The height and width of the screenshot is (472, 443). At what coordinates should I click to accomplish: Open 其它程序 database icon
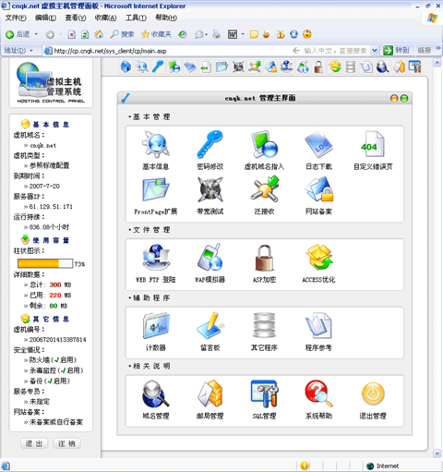[264, 326]
